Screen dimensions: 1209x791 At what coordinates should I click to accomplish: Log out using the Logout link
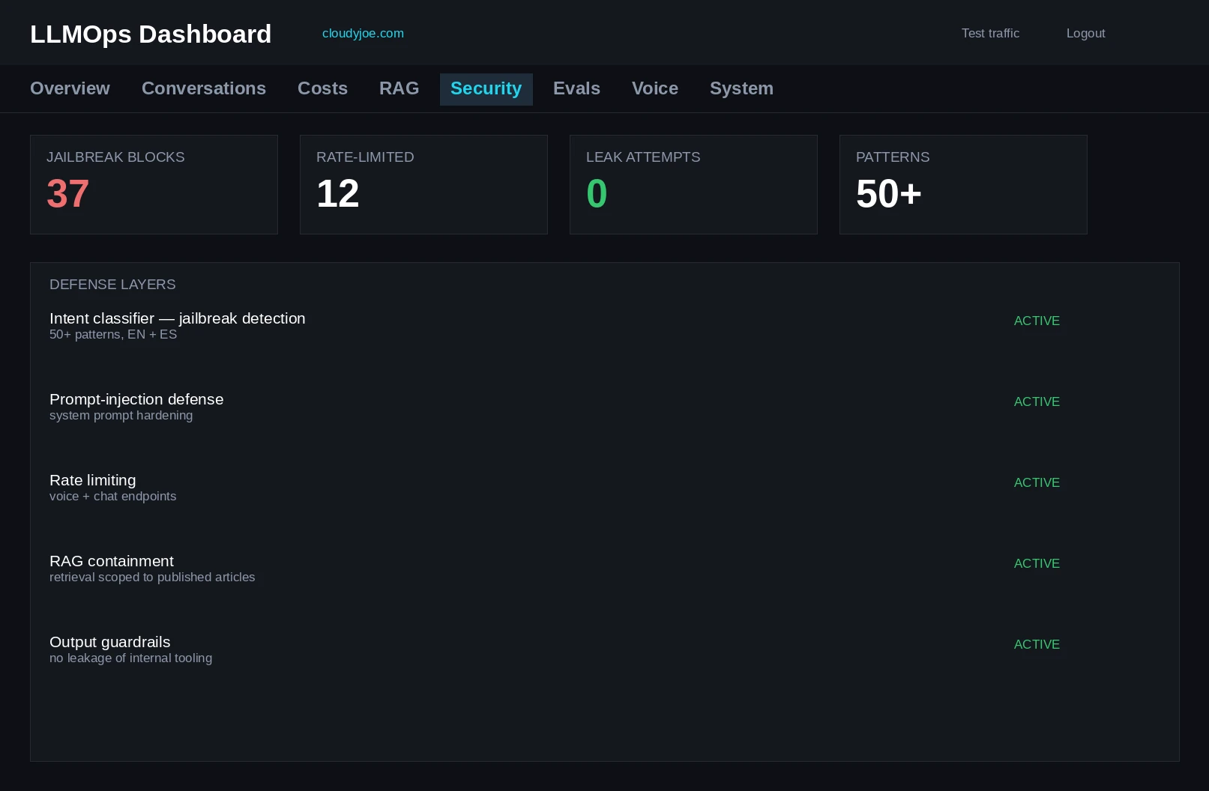(1085, 33)
